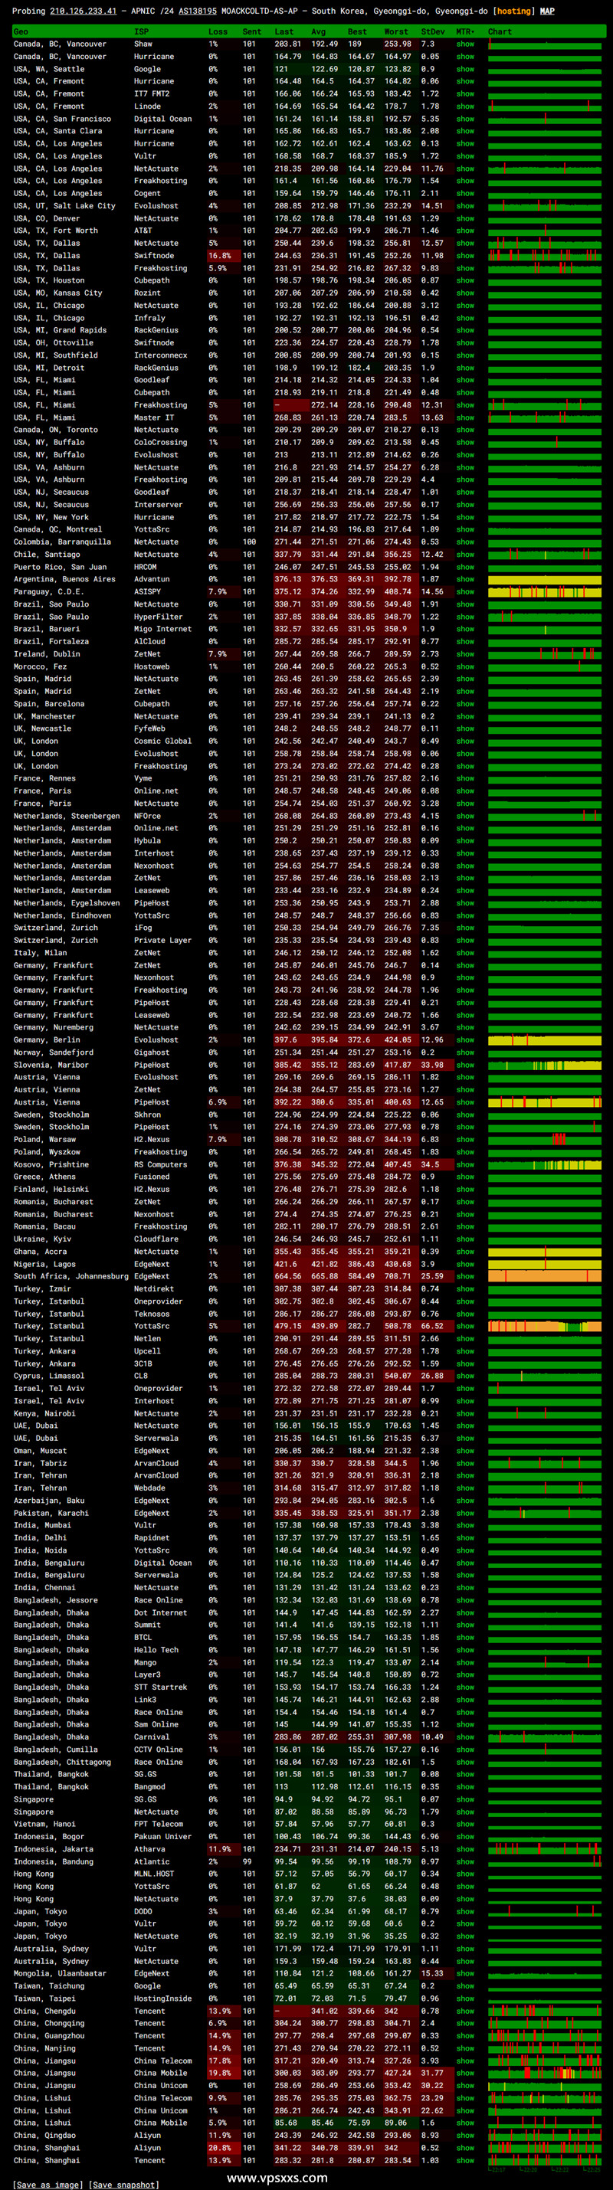Click the 'Private Layer' ISP name

tap(162, 941)
